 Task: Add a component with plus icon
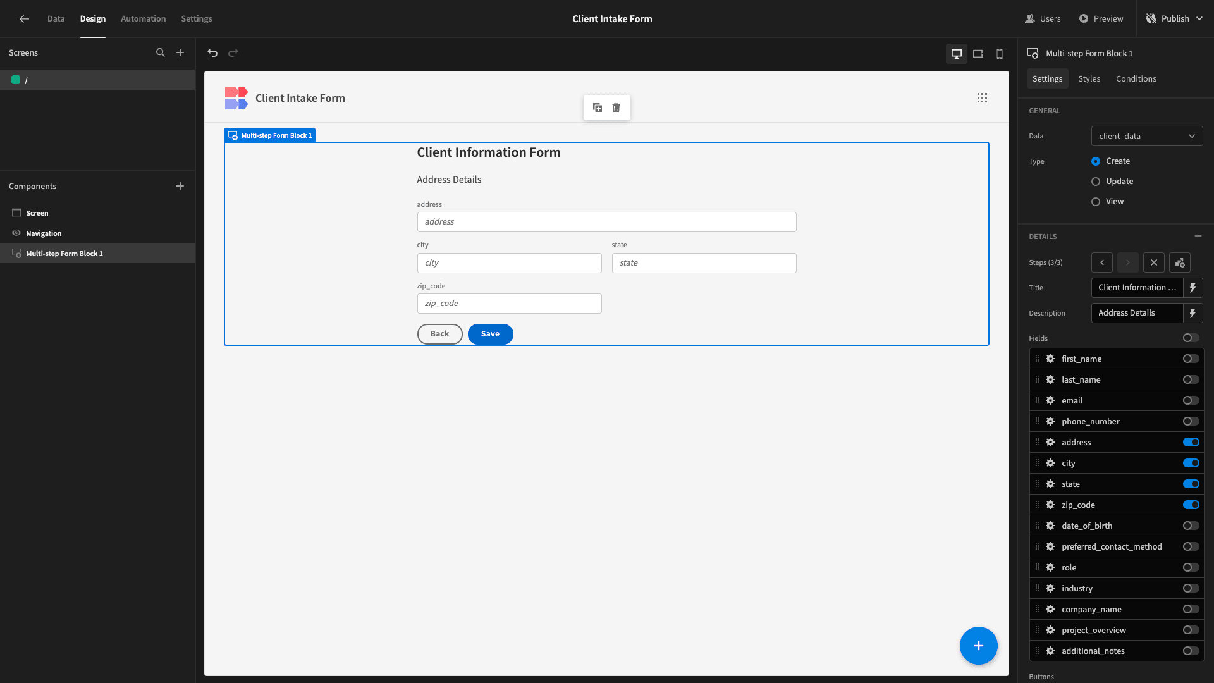[x=180, y=186]
